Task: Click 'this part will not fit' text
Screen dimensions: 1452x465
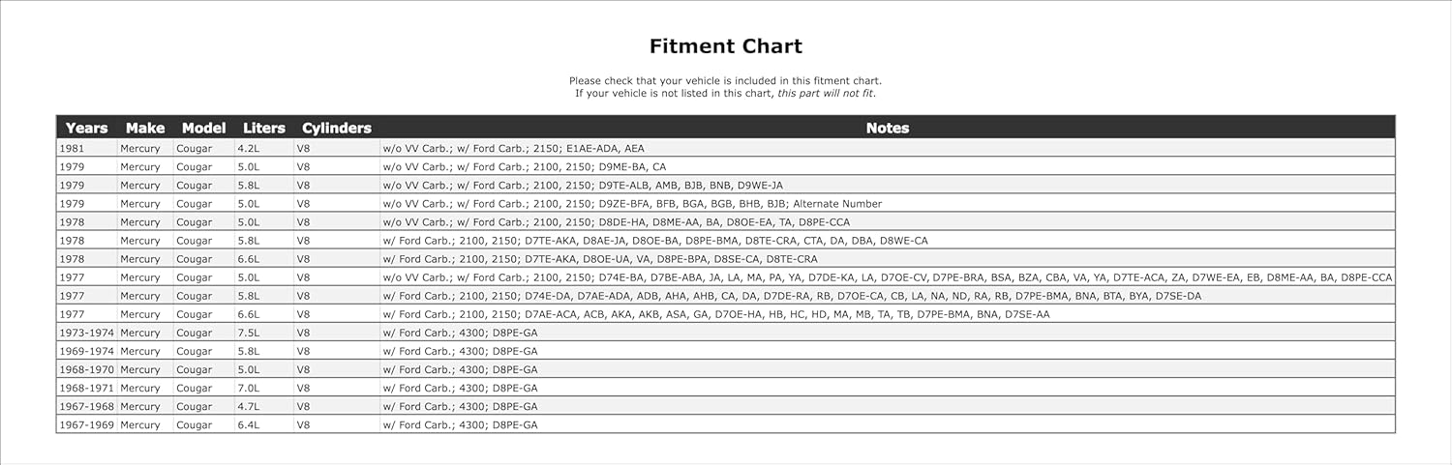Action: coord(826,94)
